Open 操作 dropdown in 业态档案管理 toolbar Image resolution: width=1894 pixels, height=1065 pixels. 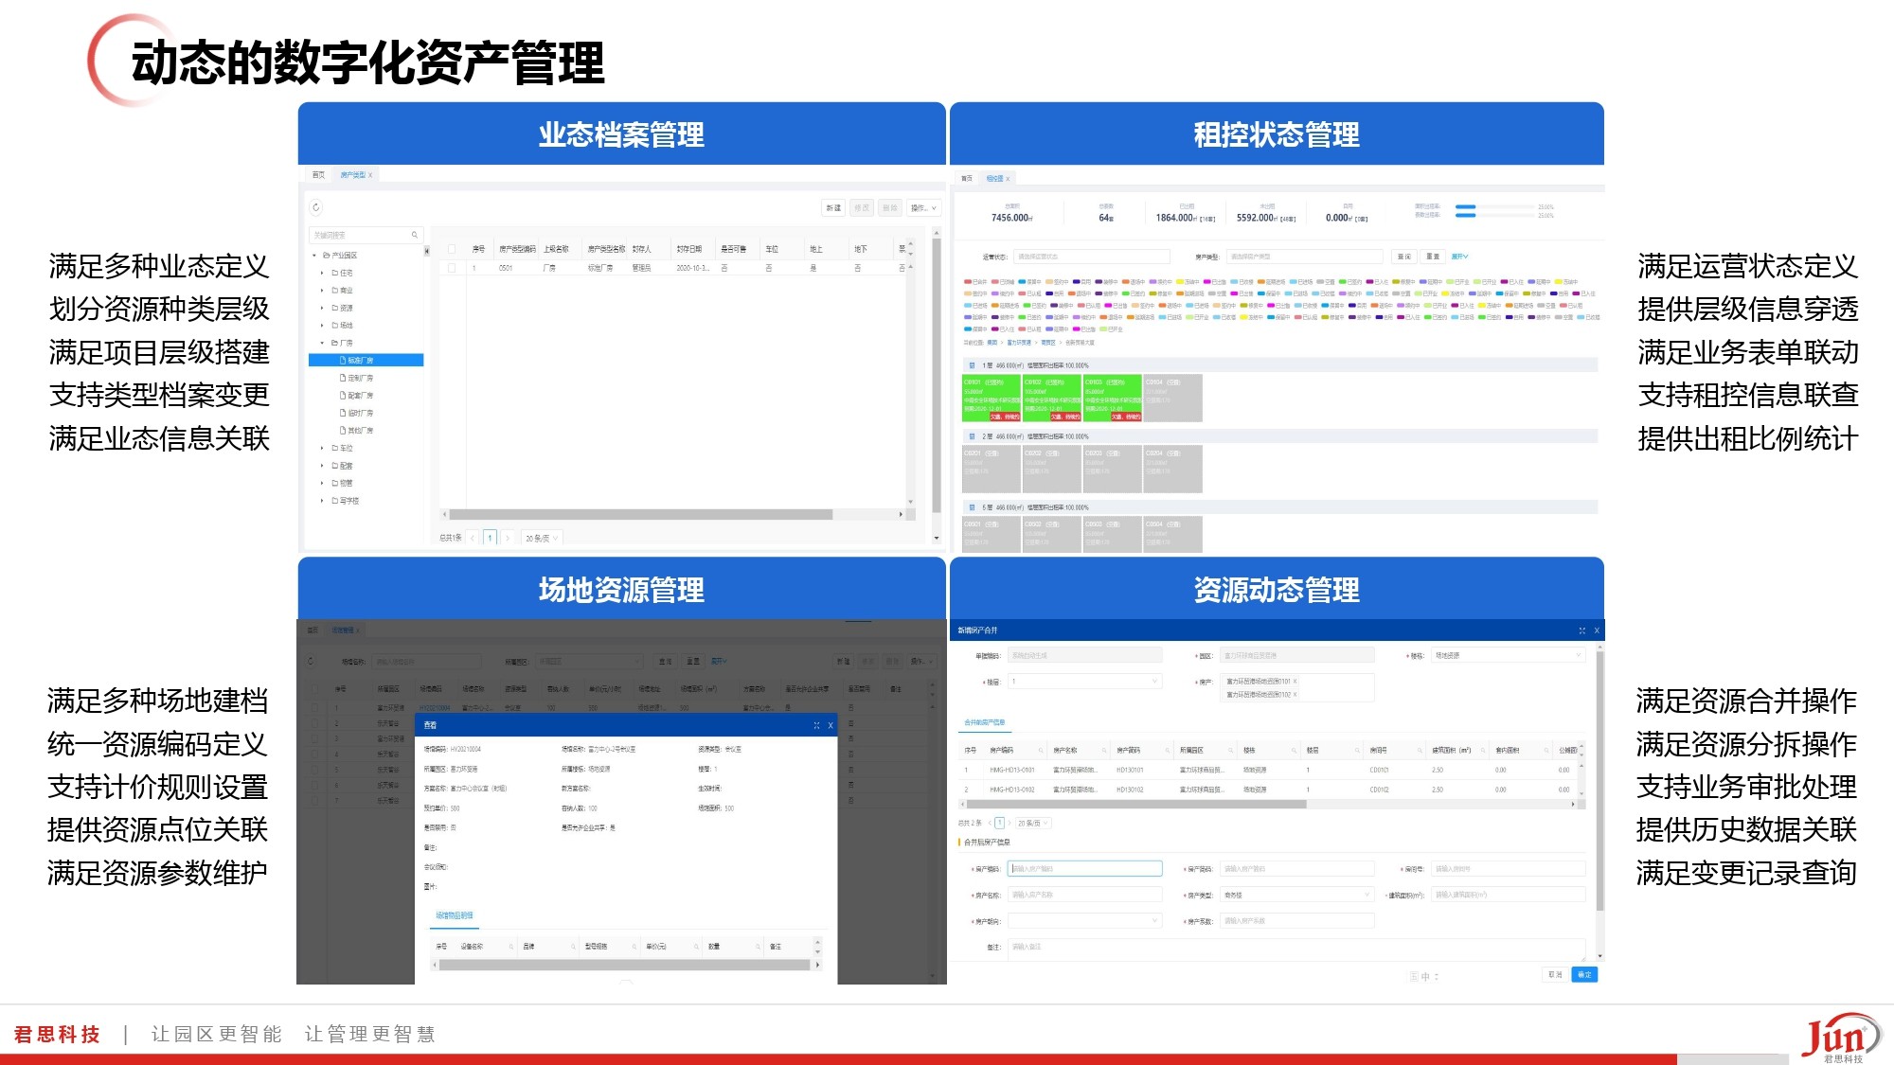[x=923, y=207]
